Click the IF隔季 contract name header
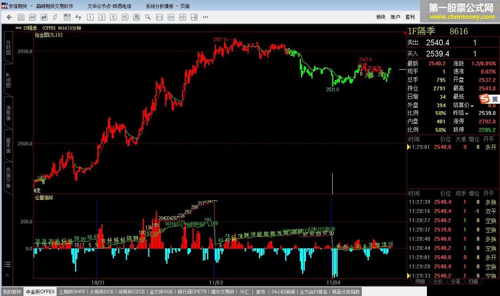The image size is (500, 296). tap(422, 31)
